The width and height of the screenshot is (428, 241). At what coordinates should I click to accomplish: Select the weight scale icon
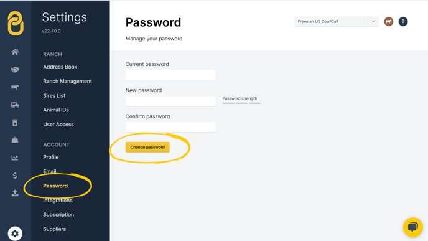pyautogui.click(x=15, y=140)
